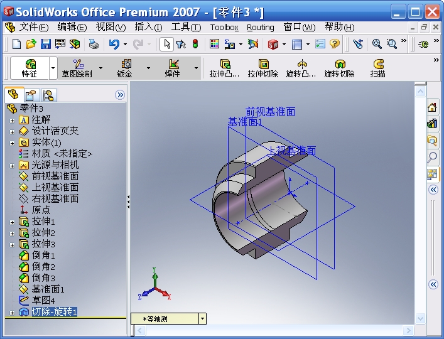Image resolution: width=444 pixels, height=339 pixels.
Task: Click the Search magnifier in task pane
Action: pyautogui.click(x=433, y=157)
